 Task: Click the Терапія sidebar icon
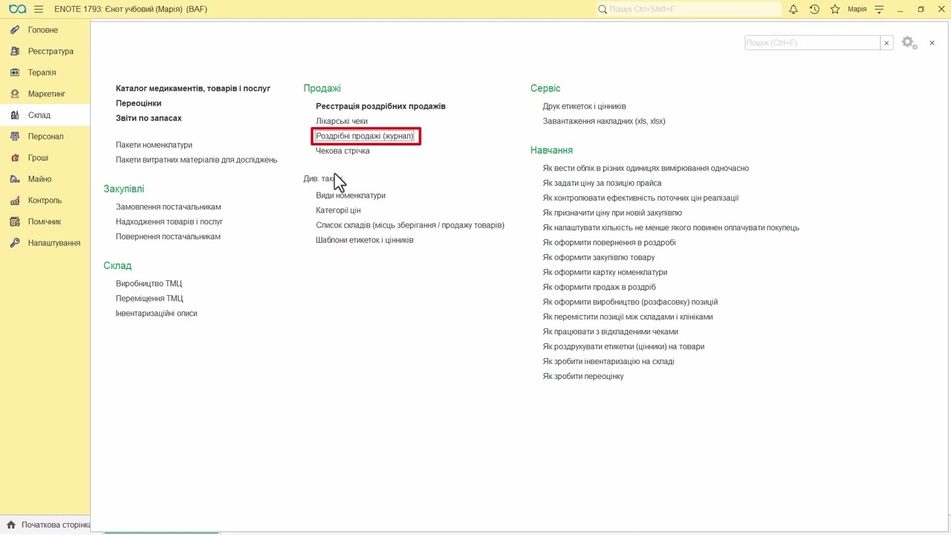tap(14, 73)
